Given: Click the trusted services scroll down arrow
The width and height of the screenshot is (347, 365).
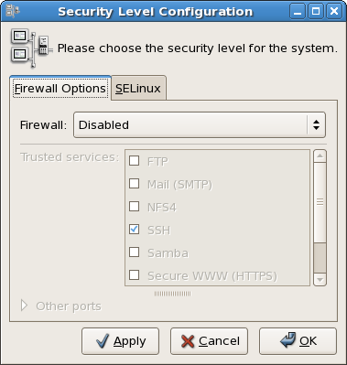Looking at the screenshot, I should tap(320, 279).
